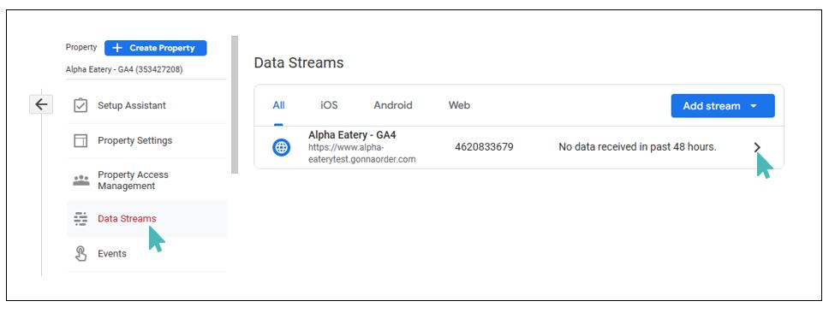Click the Events touch icon
This screenshot has height=313, width=829.
point(81,254)
